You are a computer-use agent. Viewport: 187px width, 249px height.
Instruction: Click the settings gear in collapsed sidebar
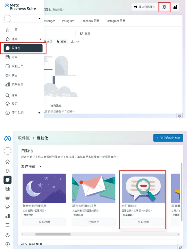7,235
